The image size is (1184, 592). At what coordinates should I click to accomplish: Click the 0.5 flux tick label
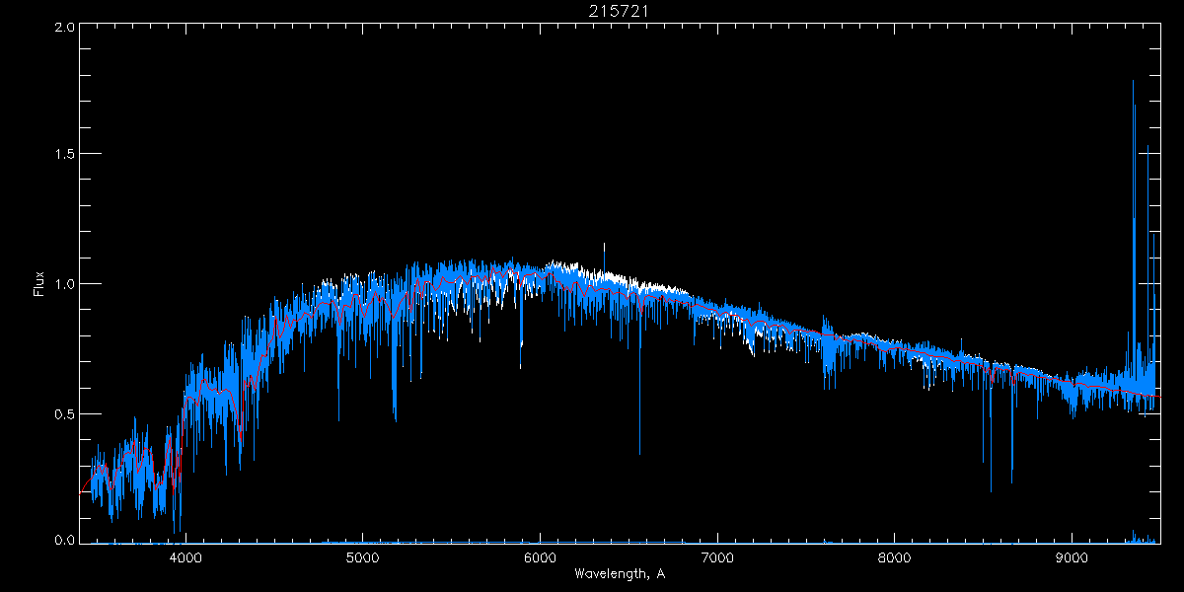pos(64,413)
